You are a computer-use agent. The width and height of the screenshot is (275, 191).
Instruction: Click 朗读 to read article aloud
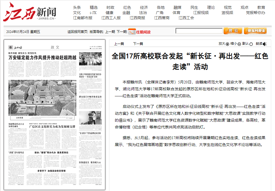click(x=259, y=44)
